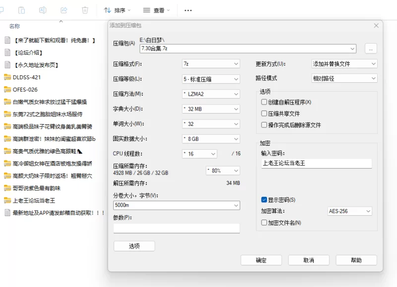Click the text file icon beside 【永久地址发布页】
The height and width of the screenshot is (287, 397).
pyautogui.click(x=7, y=65)
